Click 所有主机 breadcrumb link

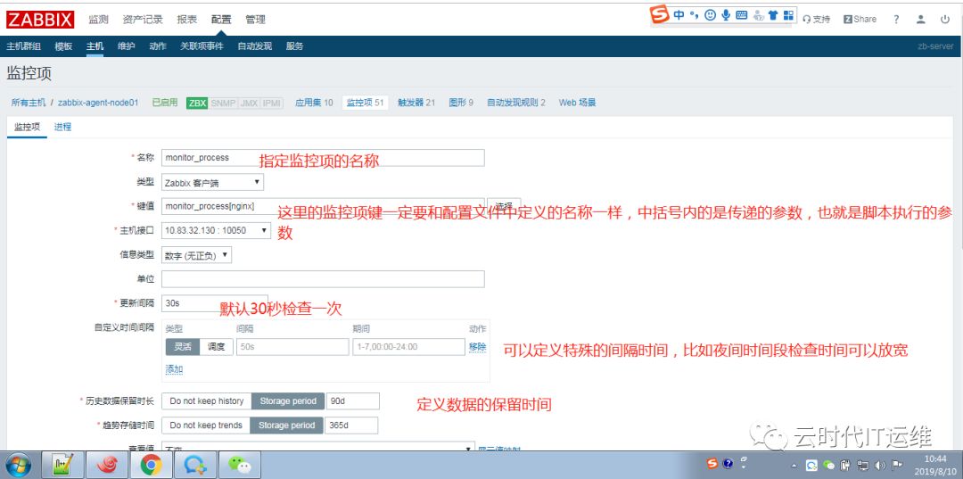click(29, 103)
